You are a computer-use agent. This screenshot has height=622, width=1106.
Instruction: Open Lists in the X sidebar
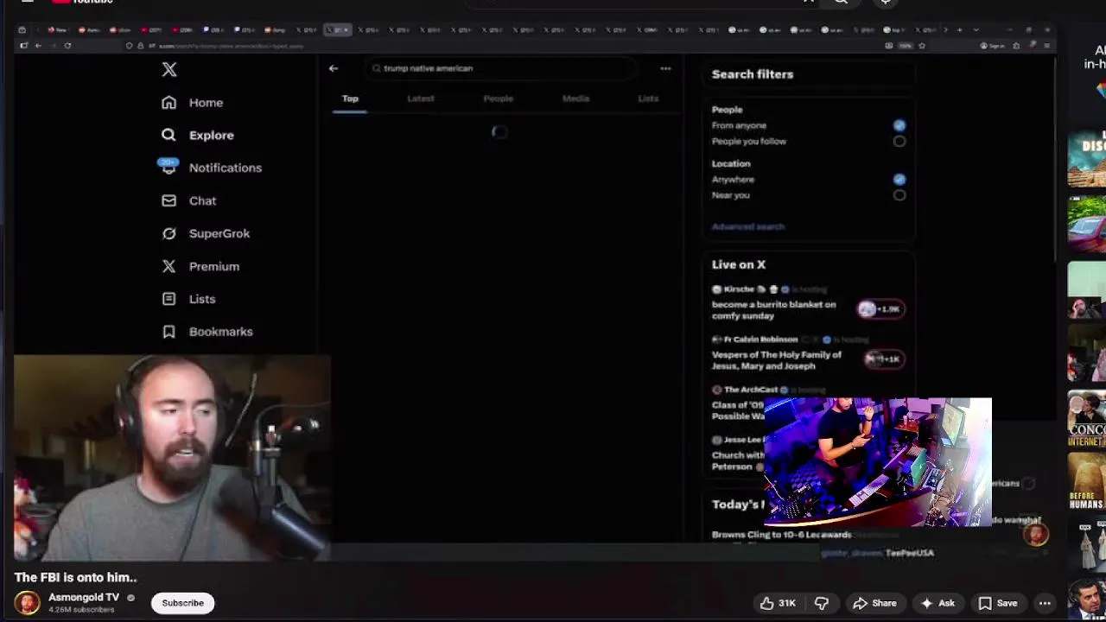(188, 299)
